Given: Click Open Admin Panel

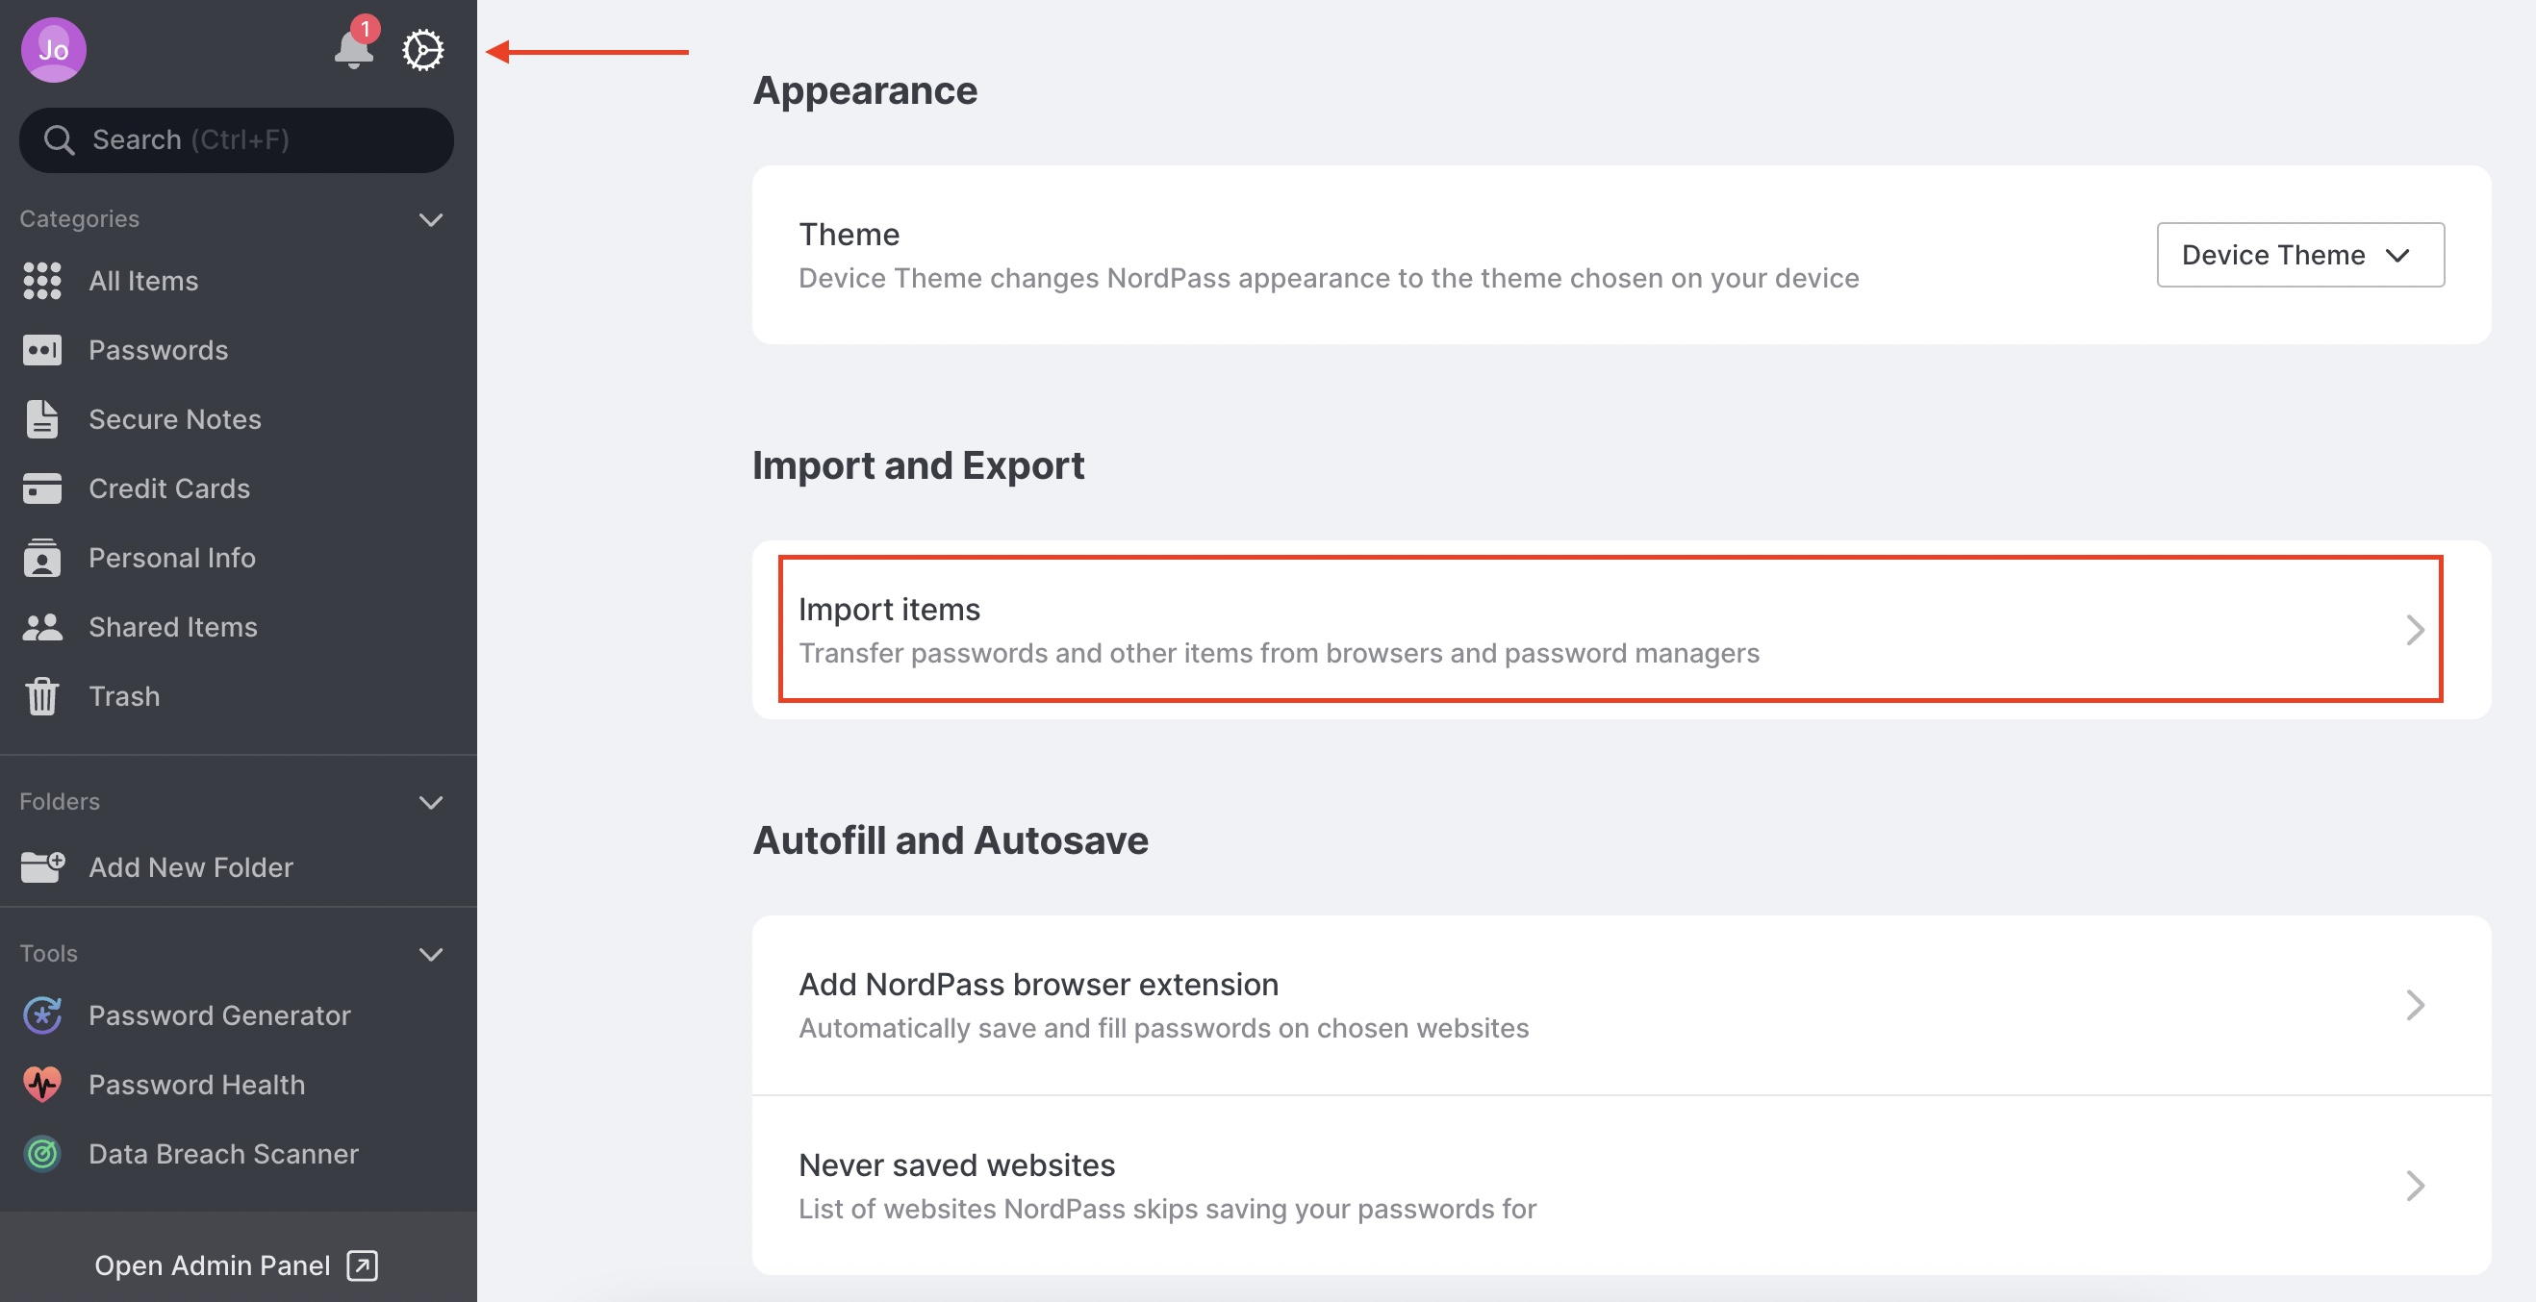Looking at the screenshot, I should (239, 1264).
